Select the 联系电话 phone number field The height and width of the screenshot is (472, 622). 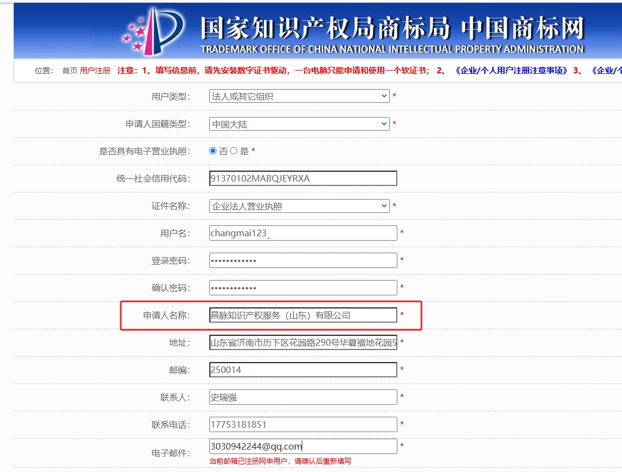303,424
